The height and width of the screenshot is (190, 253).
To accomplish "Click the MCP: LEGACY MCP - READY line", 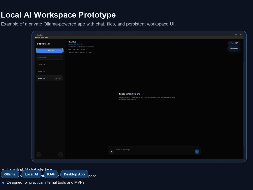I will (77, 50).
